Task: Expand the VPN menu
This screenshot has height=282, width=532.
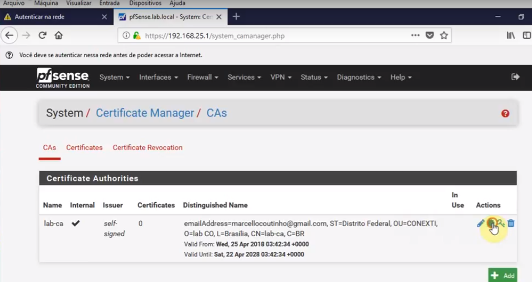Action: pyautogui.click(x=281, y=78)
